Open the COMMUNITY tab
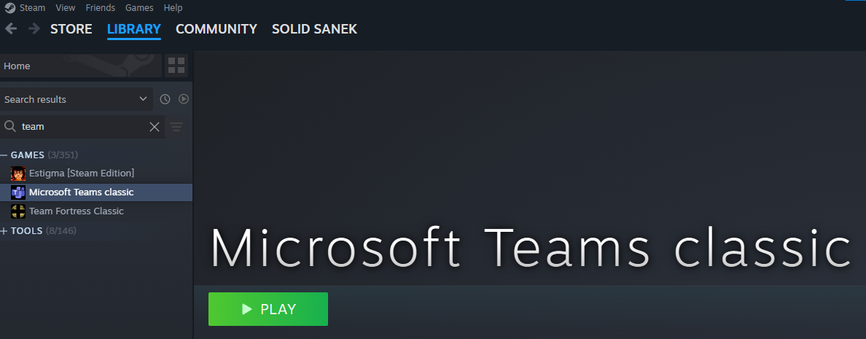Viewport: 866px width, 339px height. coord(216,29)
